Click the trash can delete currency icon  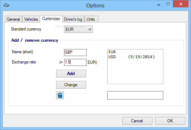coord(60,95)
